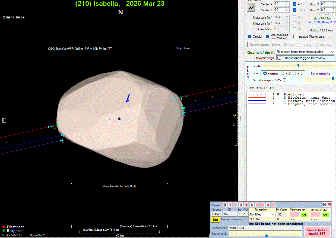
Task: Click the Find best fit graph icon
Action: pyautogui.click(x=251, y=8)
